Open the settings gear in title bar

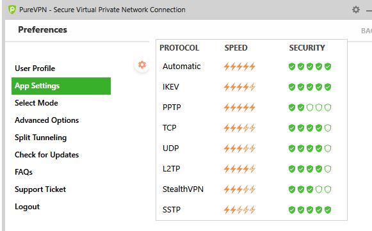click(x=355, y=10)
